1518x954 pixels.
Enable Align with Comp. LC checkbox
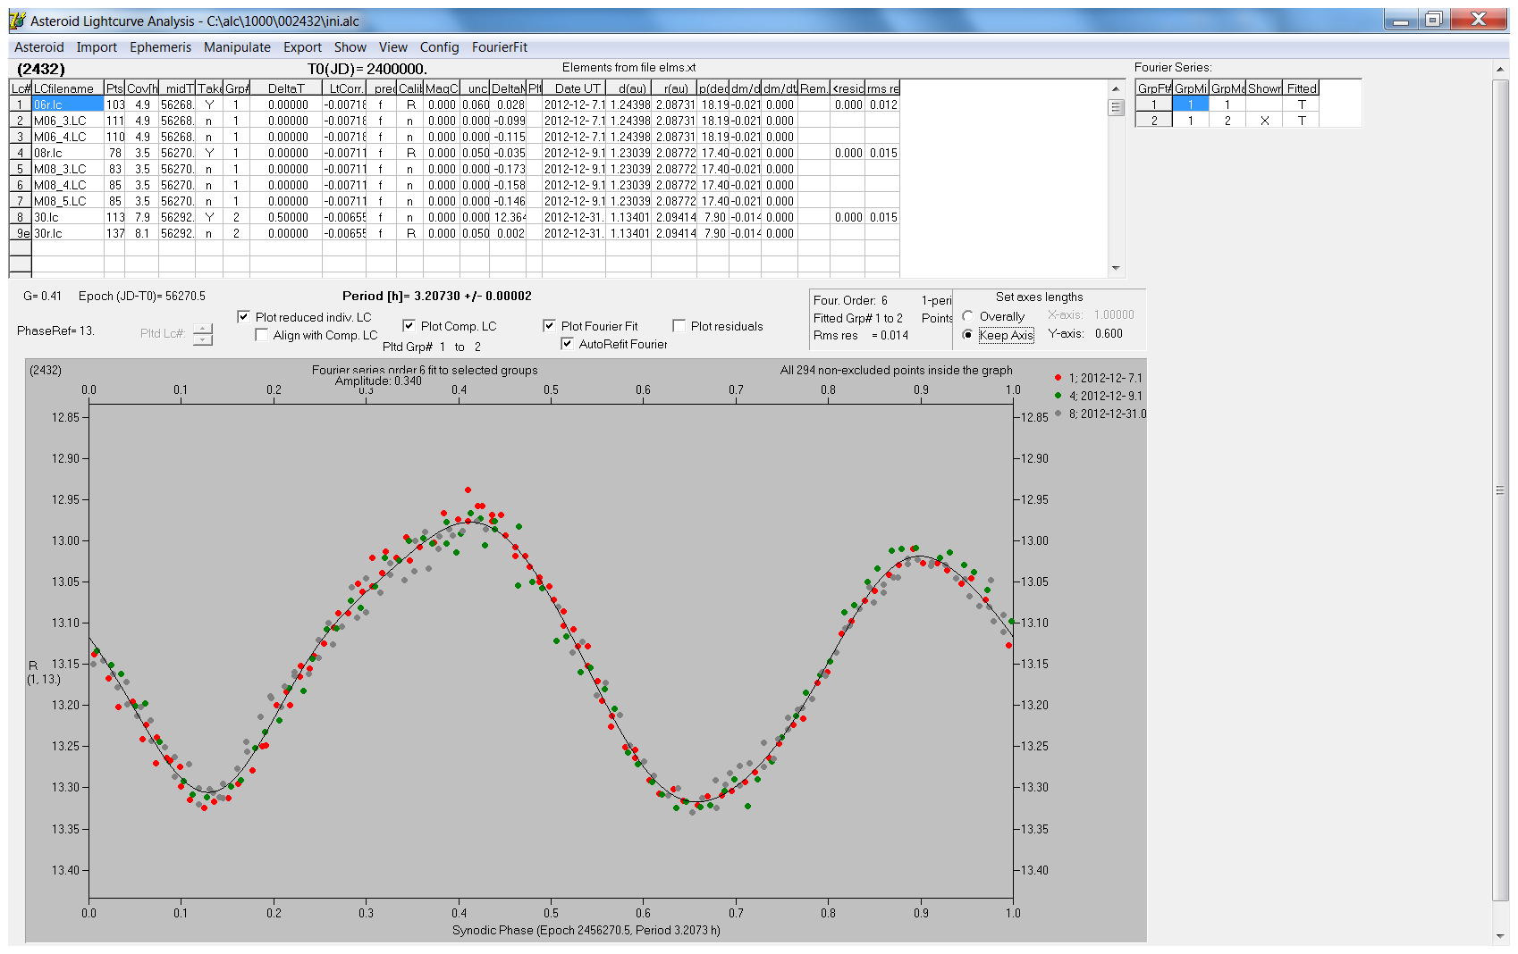261,334
